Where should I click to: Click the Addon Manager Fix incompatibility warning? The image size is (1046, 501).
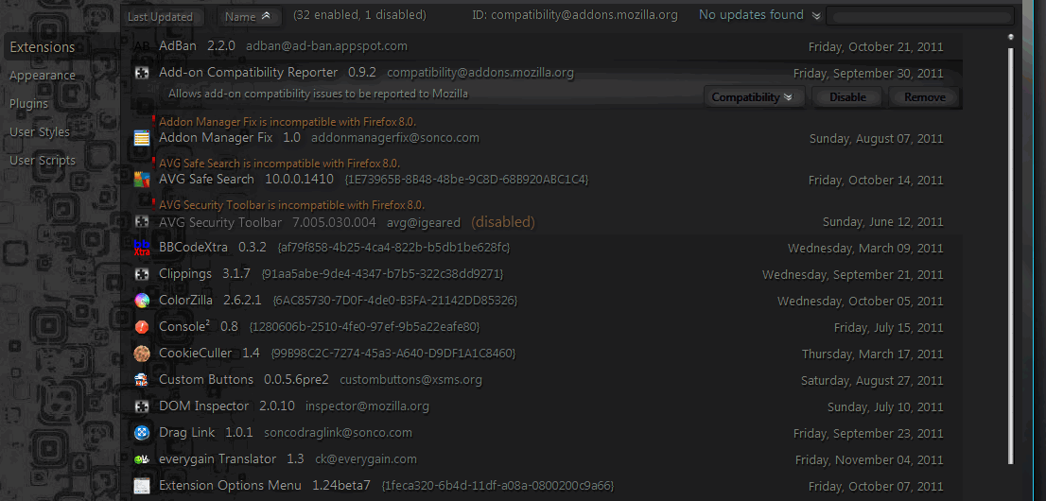coord(288,121)
